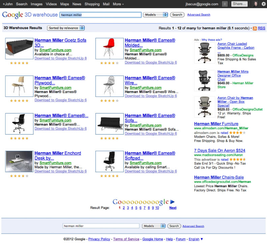Click Aeron Chair Loaded ad image

coord(205,53)
